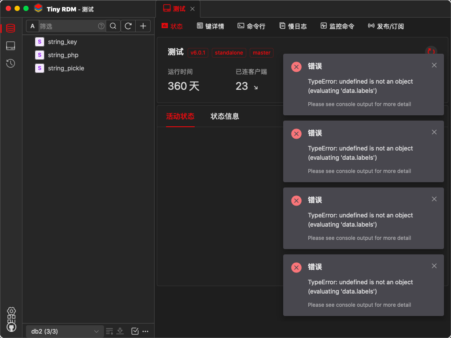This screenshot has width=451, height=338.
Task: Open the database browser sidebar icon
Action: (x=11, y=28)
